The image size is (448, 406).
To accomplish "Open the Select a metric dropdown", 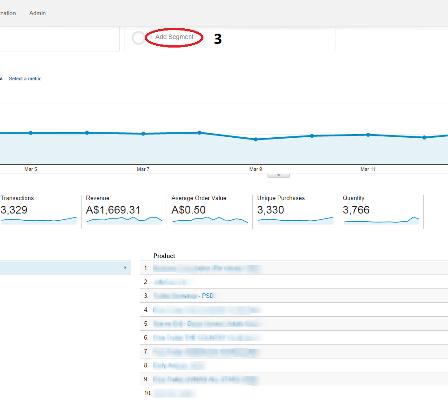I will 25,79.
